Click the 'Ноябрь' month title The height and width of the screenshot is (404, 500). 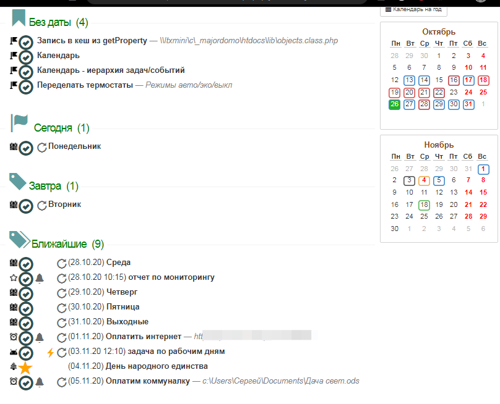439,145
